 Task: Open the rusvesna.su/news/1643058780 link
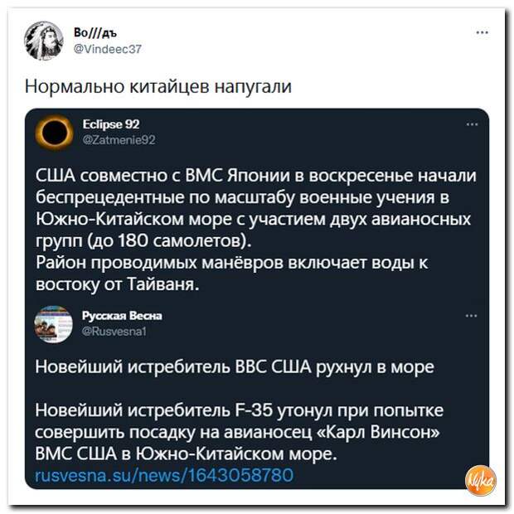[x=164, y=475]
